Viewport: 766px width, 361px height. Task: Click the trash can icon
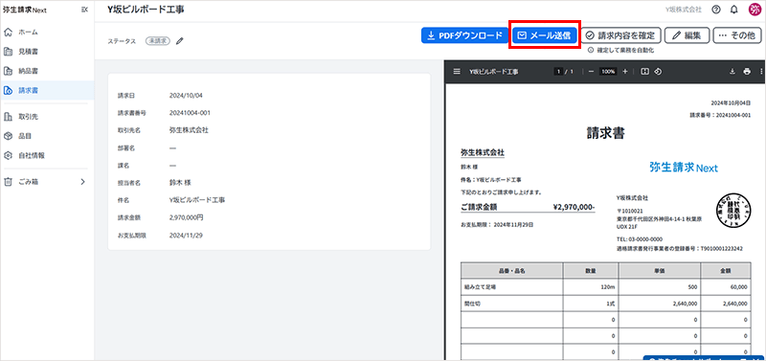pyautogui.click(x=8, y=182)
